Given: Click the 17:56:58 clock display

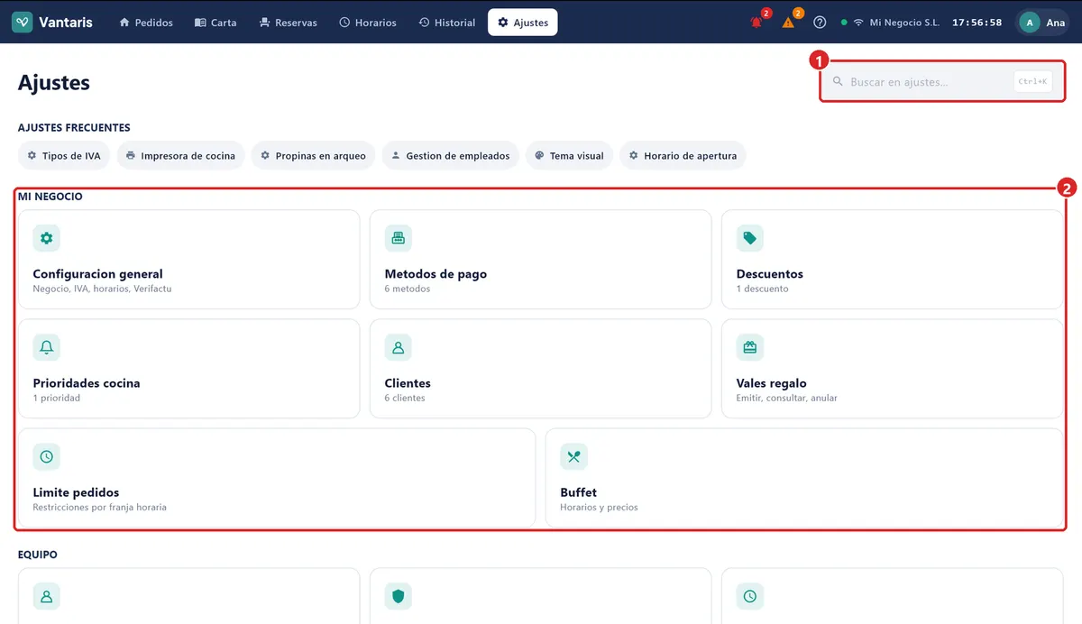Looking at the screenshot, I should [x=977, y=23].
